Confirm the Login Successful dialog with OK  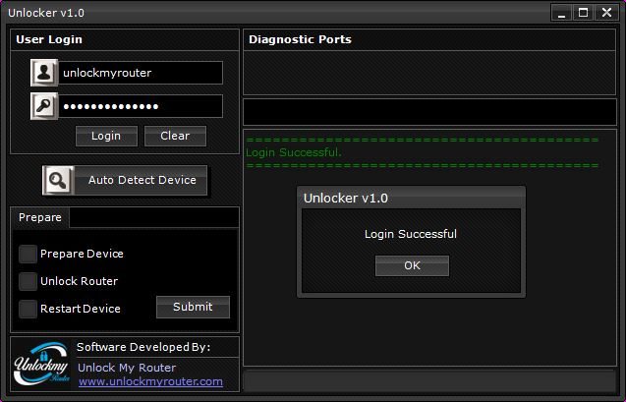click(x=412, y=266)
